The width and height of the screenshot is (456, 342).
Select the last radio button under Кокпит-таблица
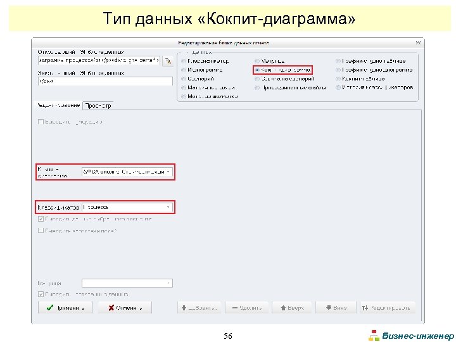[338, 87]
